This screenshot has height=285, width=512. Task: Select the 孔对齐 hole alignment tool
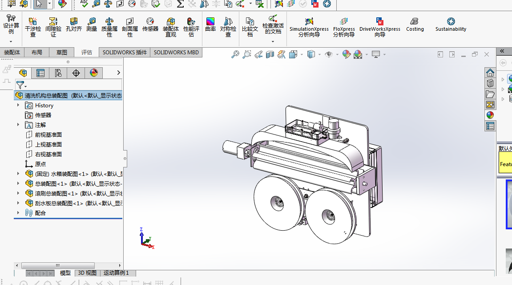click(74, 24)
